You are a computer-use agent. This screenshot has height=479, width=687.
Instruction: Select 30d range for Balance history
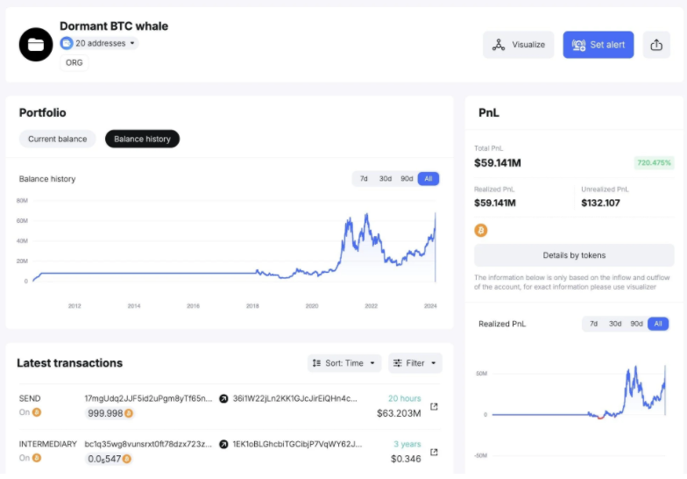[386, 179]
